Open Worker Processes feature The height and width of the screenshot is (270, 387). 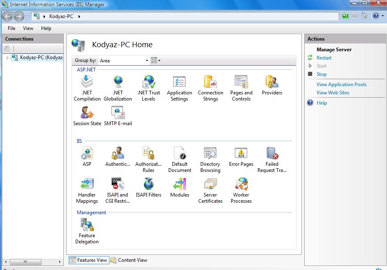click(241, 190)
